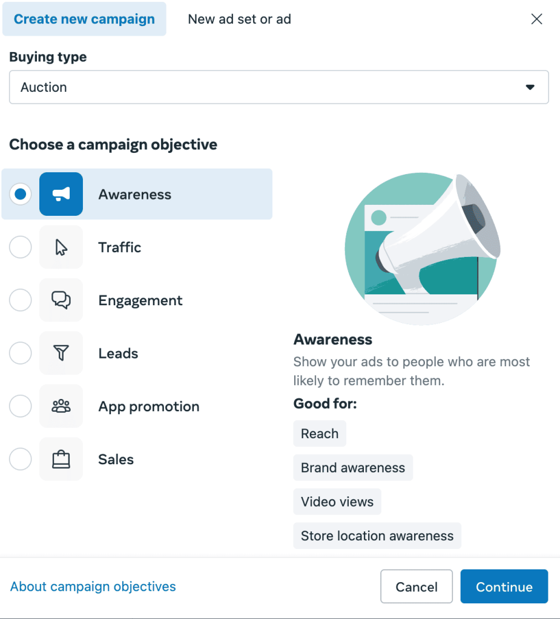Click the Engagement chat bubbles icon
The height and width of the screenshot is (619, 560).
point(61,300)
